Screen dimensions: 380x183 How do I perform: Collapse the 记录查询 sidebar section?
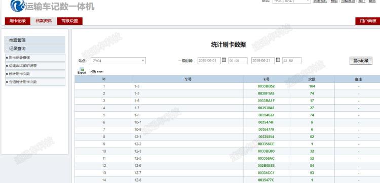(x=35, y=49)
